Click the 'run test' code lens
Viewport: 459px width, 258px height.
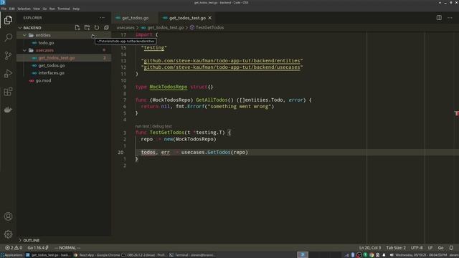pos(142,126)
